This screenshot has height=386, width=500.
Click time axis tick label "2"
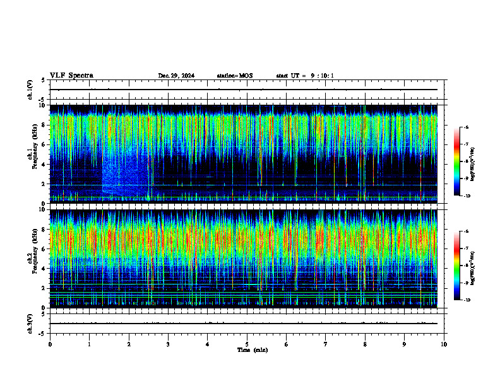point(129,344)
